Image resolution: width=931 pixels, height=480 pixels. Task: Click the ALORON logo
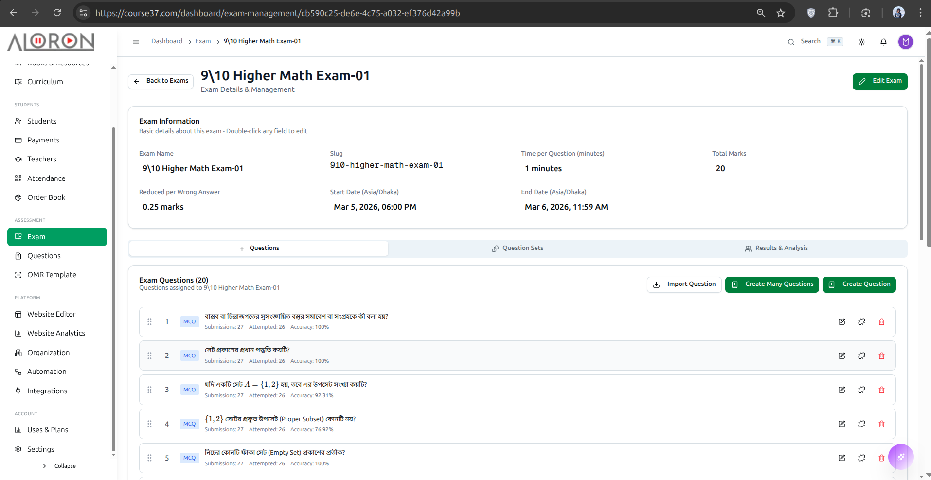(51, 41)
